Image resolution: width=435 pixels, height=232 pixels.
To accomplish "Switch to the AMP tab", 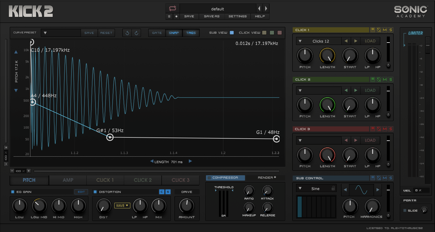I will tap(68, 180).
